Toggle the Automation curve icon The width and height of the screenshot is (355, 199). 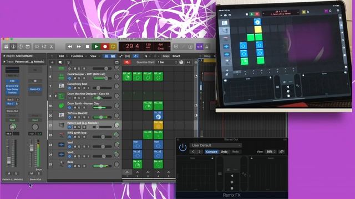click(121, 56)
